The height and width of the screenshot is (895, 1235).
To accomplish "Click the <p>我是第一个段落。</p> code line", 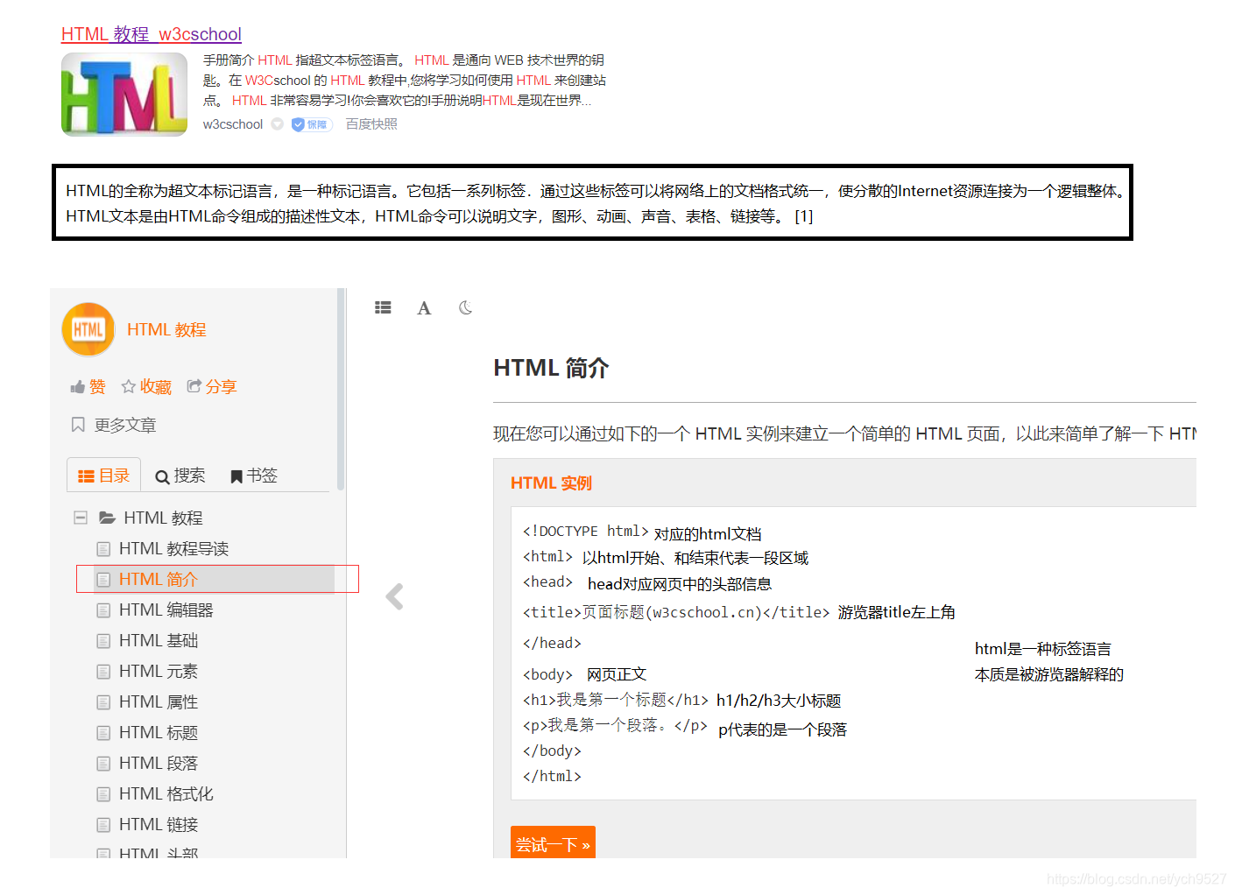I will coord(615,725).
